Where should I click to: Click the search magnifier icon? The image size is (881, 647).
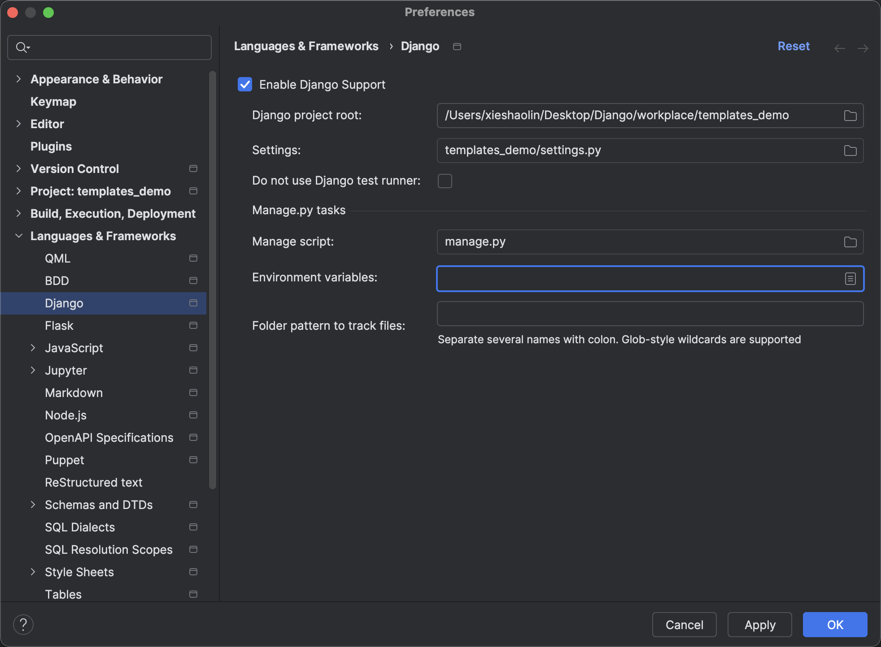[x=22, y=47]
